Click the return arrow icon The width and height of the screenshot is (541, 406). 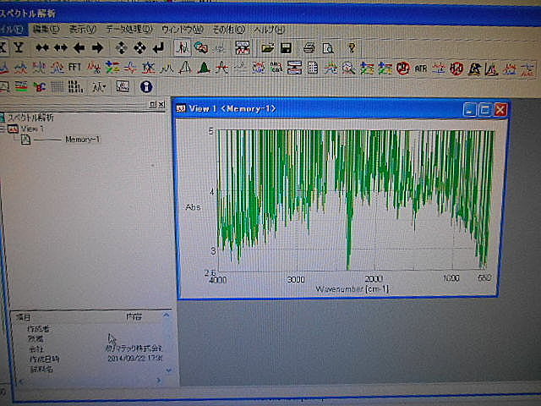click(158, 47)
